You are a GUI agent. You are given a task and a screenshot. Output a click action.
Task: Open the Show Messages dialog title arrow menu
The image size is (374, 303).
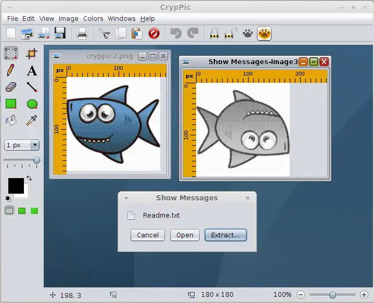tap(126, 198)
